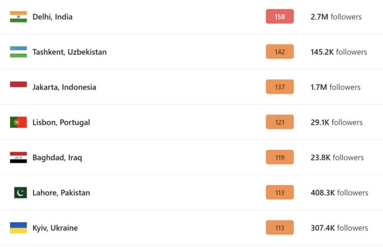The height and width of the screenshot is (247, 383).
Task: Click the India flag icon
Action: (18, 16)
